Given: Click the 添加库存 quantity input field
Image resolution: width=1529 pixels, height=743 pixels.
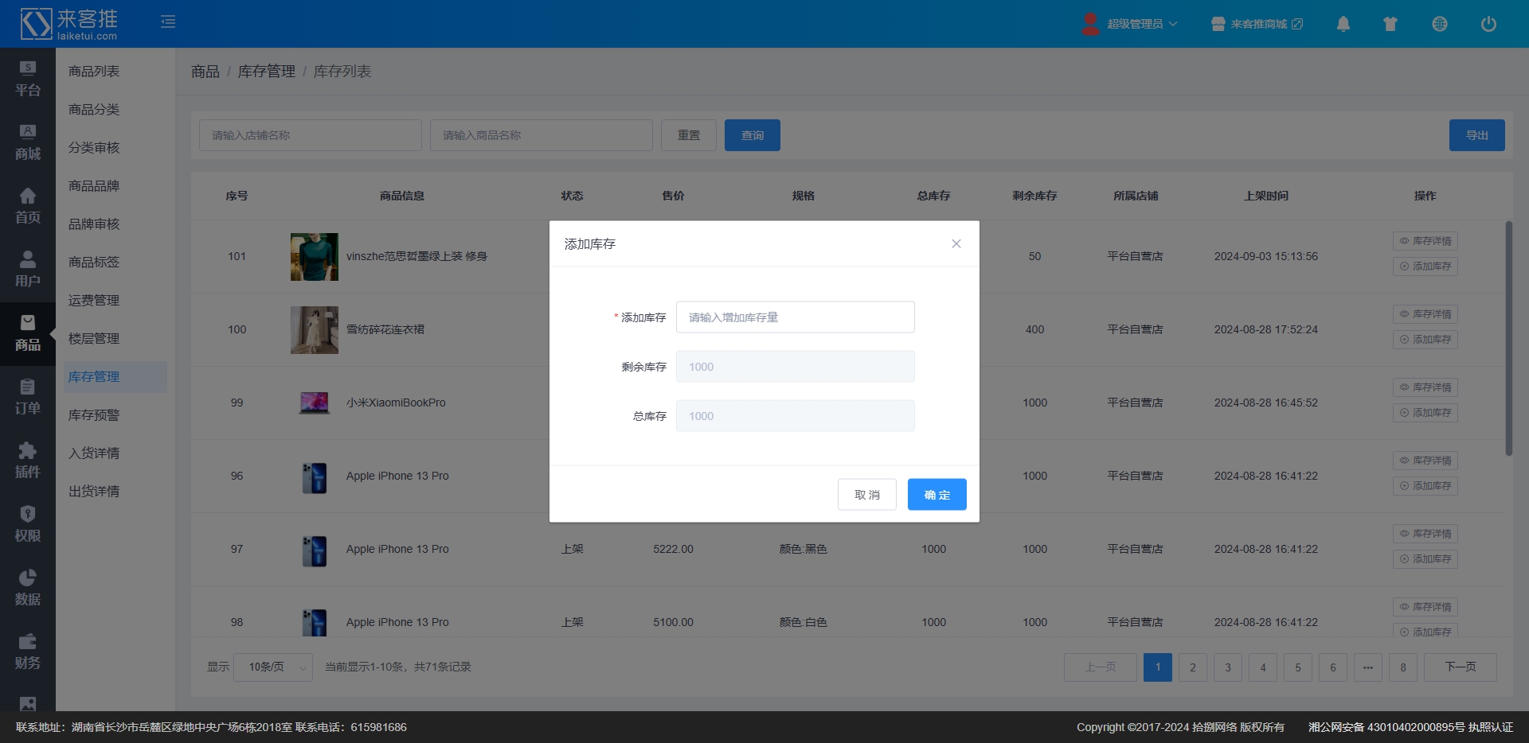Looking at the screenshot, I should (x=795, y=317).
